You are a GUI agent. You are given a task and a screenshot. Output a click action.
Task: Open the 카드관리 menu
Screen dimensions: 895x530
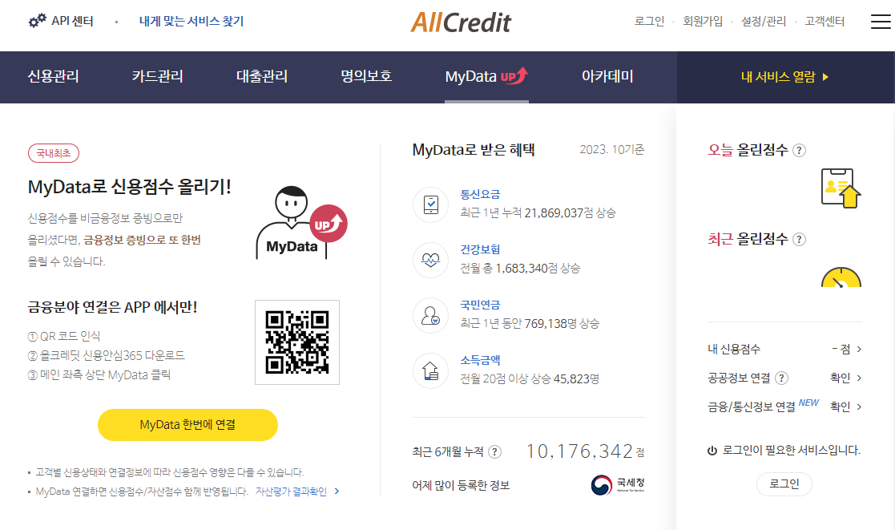click(x=158, y=76)
